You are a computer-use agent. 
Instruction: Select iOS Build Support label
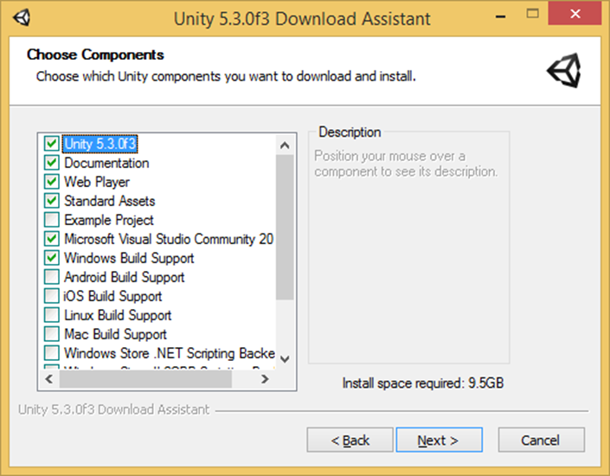coord(112,296)
